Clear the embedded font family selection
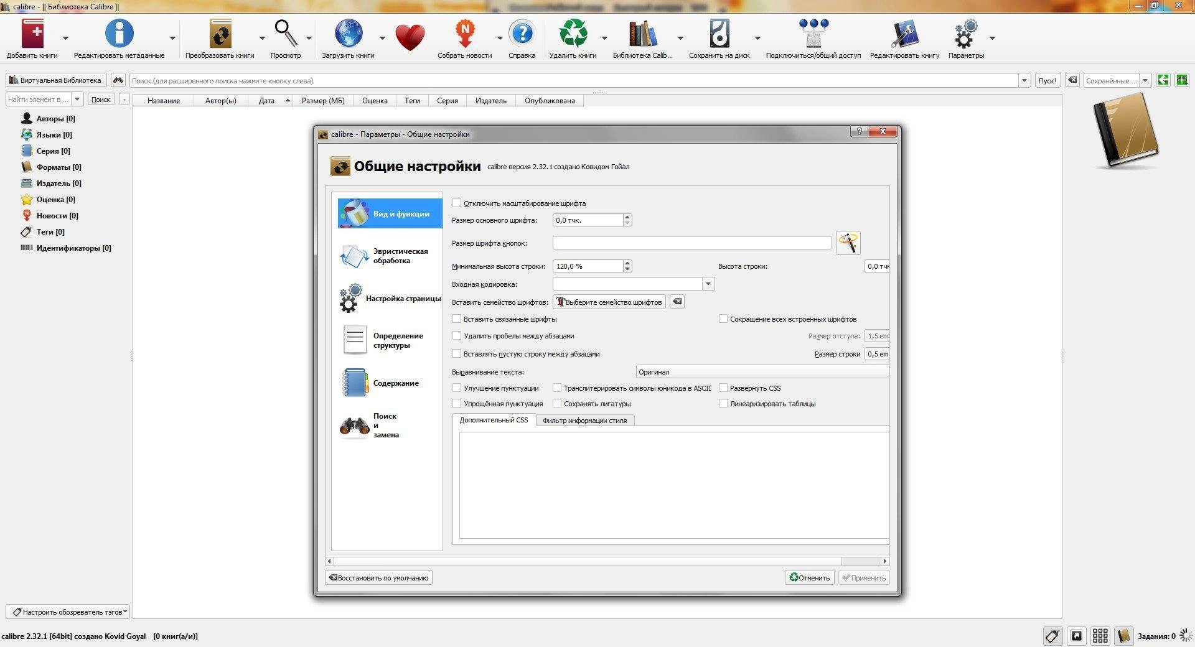This screenshot has height=647, width=1195. click(677, 302)
